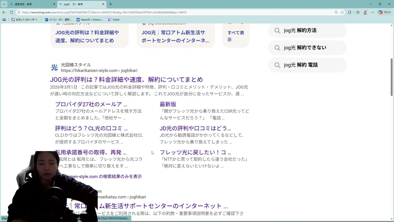Open a new tab with the plus button
This screenshot has width=394, height=222.
(111, 4)
